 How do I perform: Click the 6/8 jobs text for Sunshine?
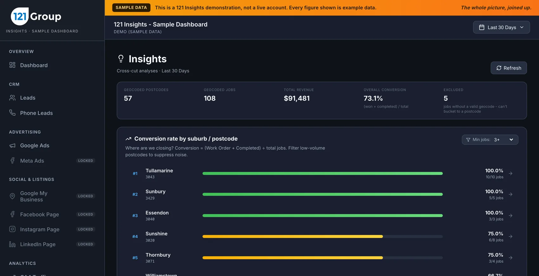[x=496, y=240]
